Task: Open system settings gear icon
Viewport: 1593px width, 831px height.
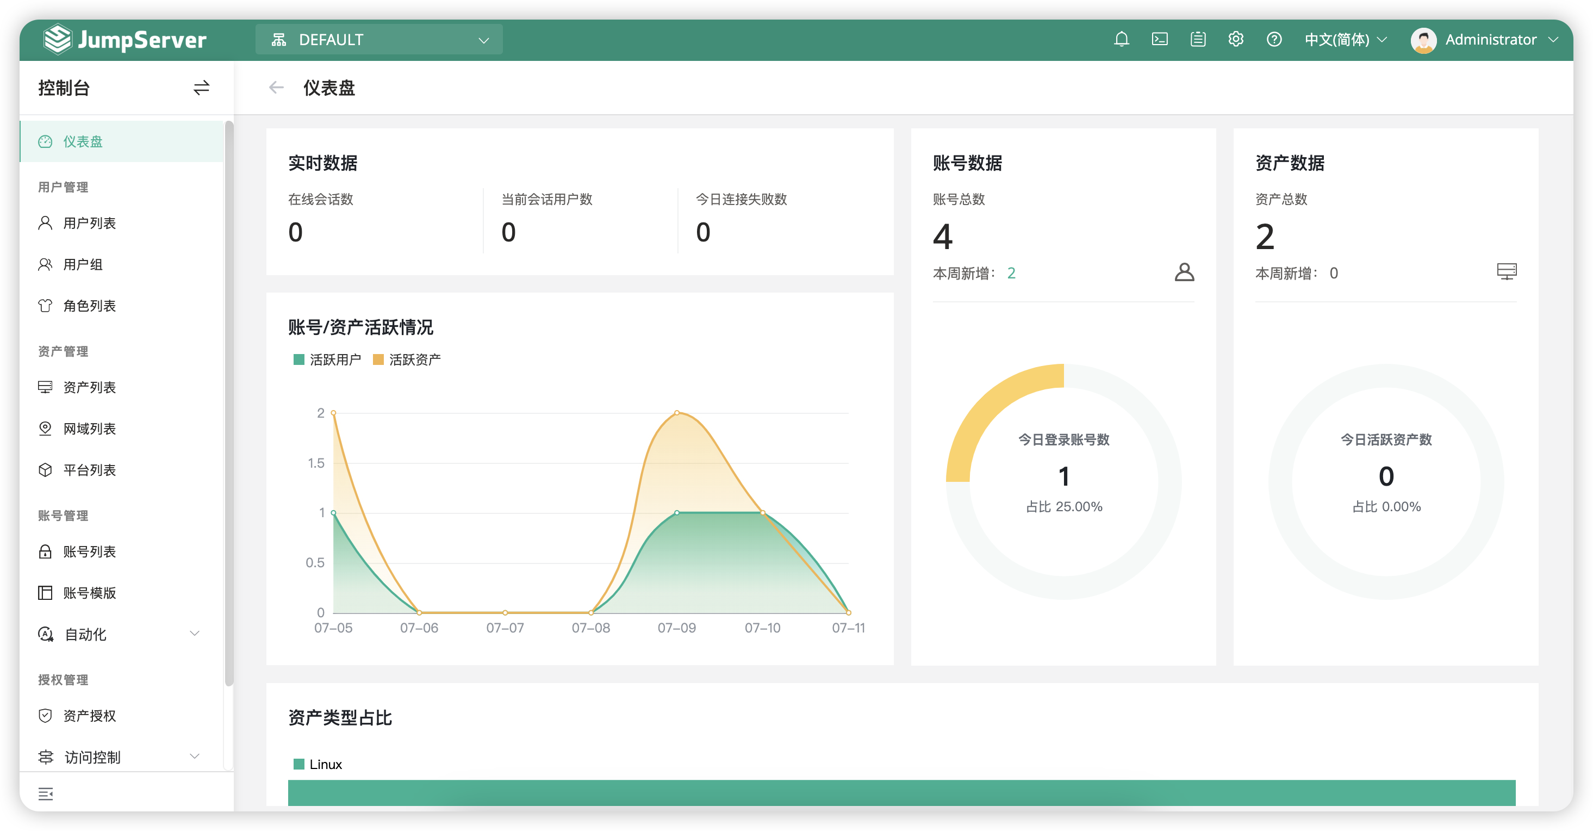Action: point(1236,40)
